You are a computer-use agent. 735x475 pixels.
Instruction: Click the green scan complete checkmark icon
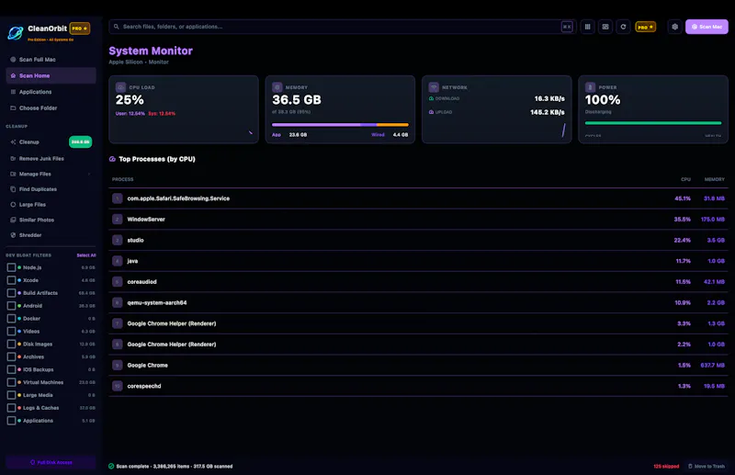(111, 466)
